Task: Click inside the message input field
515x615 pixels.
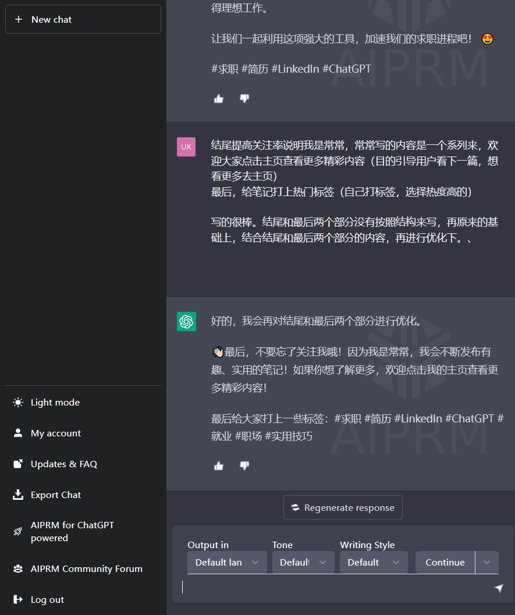Action: point(320,588)
